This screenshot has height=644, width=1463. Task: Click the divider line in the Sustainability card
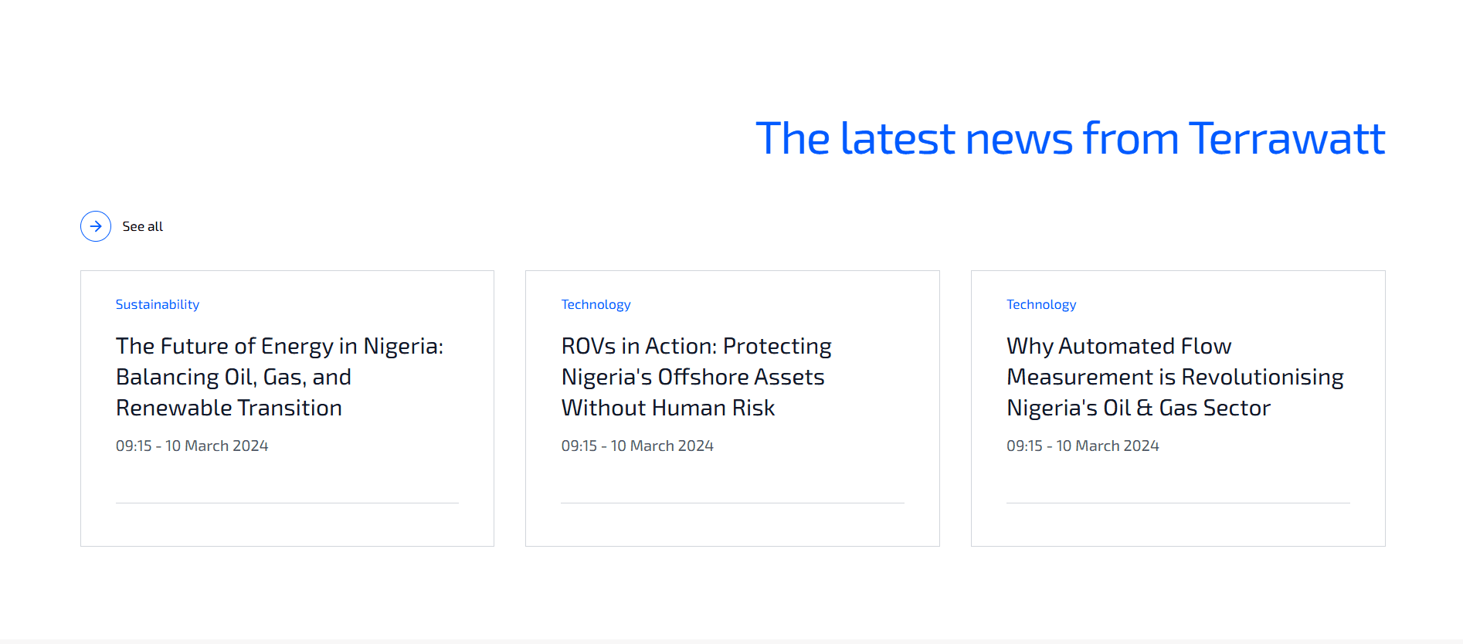[x=287, y=503]
